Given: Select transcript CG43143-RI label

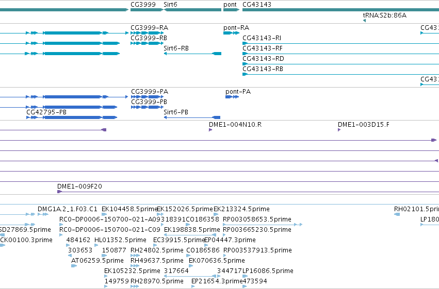Looking at the screenshot, I should point(262,38).
